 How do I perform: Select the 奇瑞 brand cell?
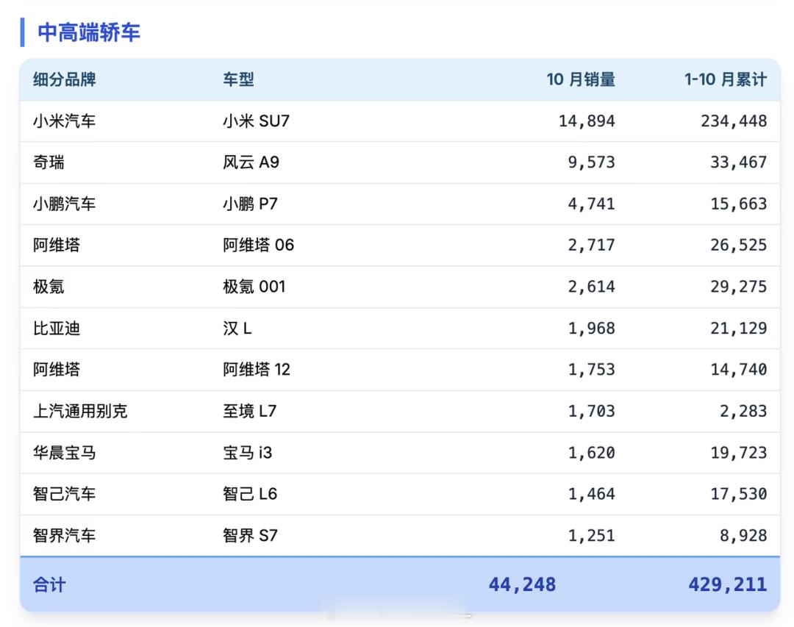pyautogui.click(x=49, y=162)
